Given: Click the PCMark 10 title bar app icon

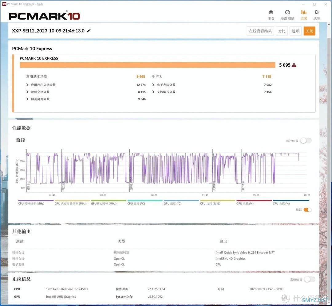Looking at the screenshot, I should pos(4,4).
